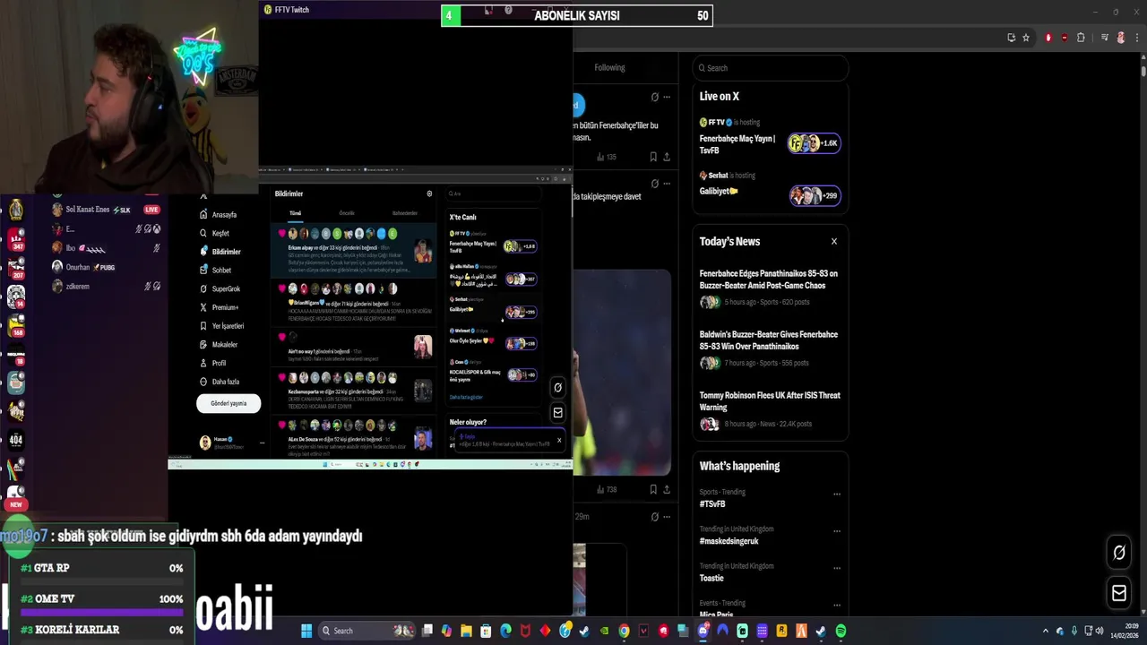
Task: Share the post with 738 views
Action: pyautogui.click(x=667, y=489)
